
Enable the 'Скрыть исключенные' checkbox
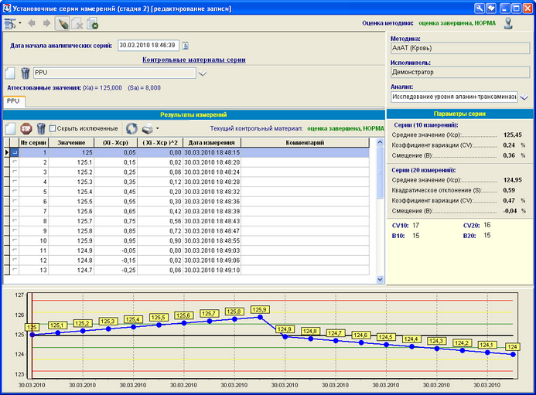pos(53,128)
